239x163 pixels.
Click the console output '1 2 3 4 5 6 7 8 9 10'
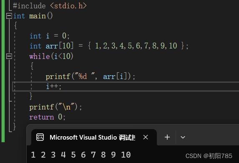point(81,155)
